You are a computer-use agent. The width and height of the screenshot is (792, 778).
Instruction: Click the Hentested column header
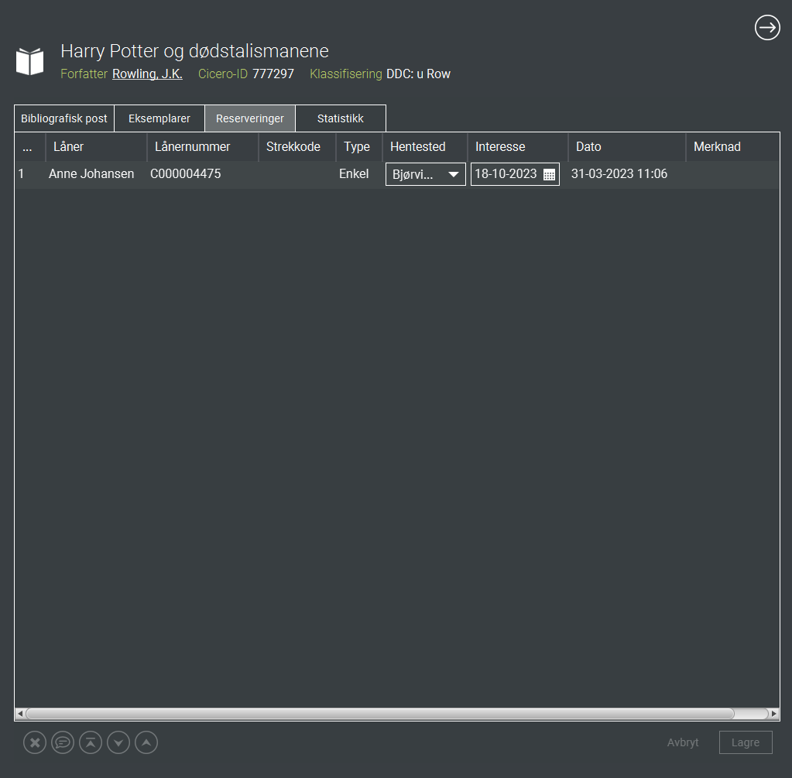click(x=425, y=147)
